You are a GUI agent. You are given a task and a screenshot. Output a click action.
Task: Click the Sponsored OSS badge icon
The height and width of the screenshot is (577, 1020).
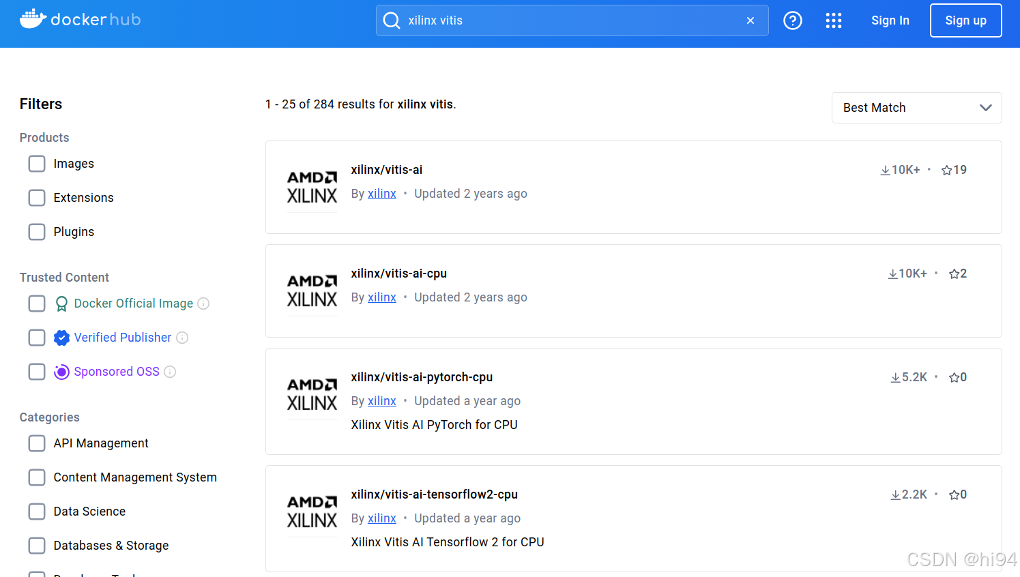click(61, 371)
